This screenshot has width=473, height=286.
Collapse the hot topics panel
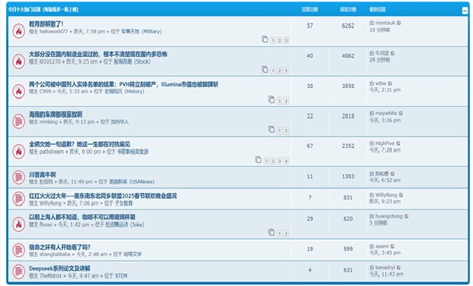[465, 11]
